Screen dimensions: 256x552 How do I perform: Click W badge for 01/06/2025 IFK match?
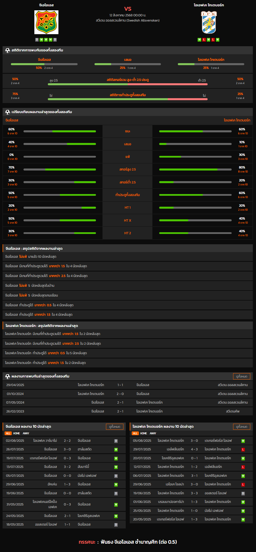pos(243,502)
